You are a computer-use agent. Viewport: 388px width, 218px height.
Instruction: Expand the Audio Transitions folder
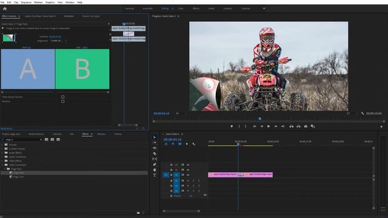click(x=2, y=157)
